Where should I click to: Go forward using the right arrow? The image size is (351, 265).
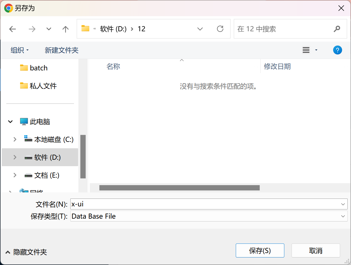(x=32, y=29)
